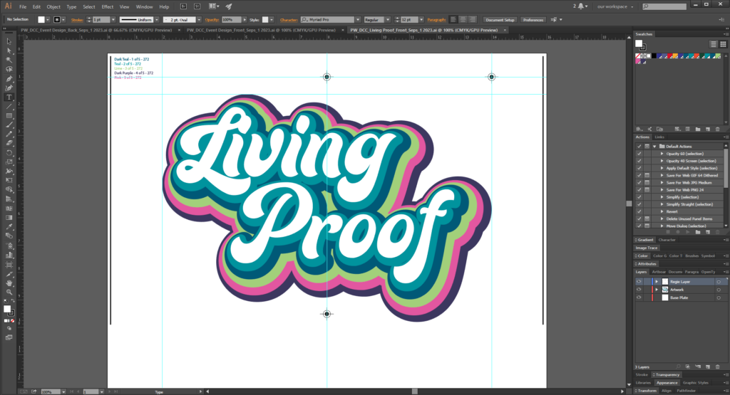Select the Artboard tool
The image size is (730, 395).
(x=9, y=265)
